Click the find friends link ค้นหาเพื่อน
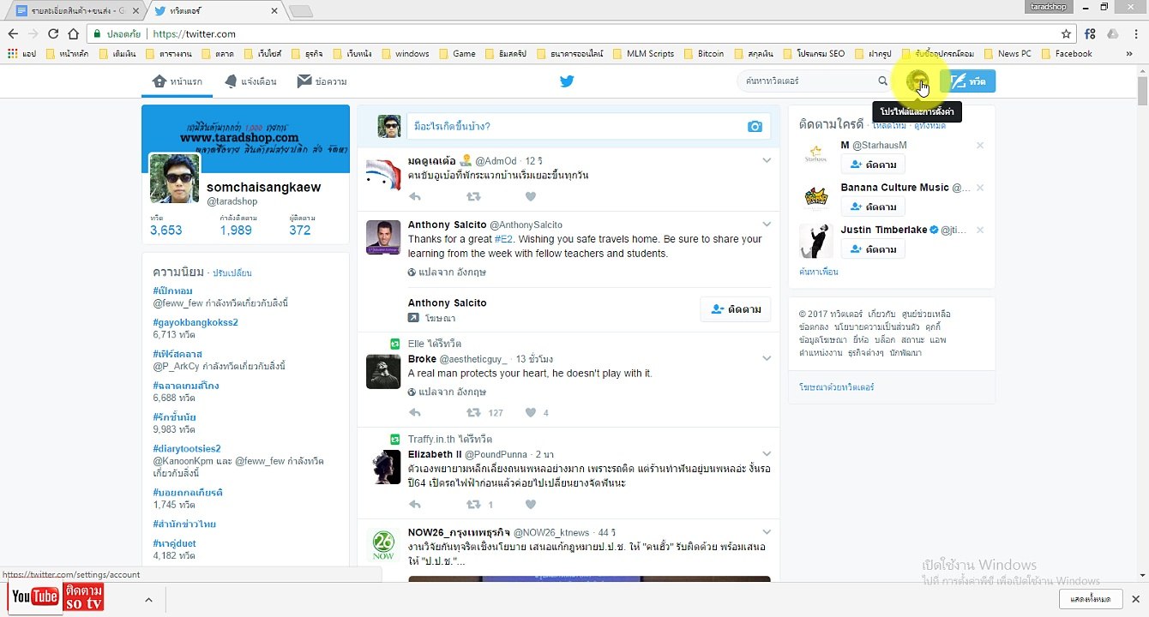 coord(819,272)
